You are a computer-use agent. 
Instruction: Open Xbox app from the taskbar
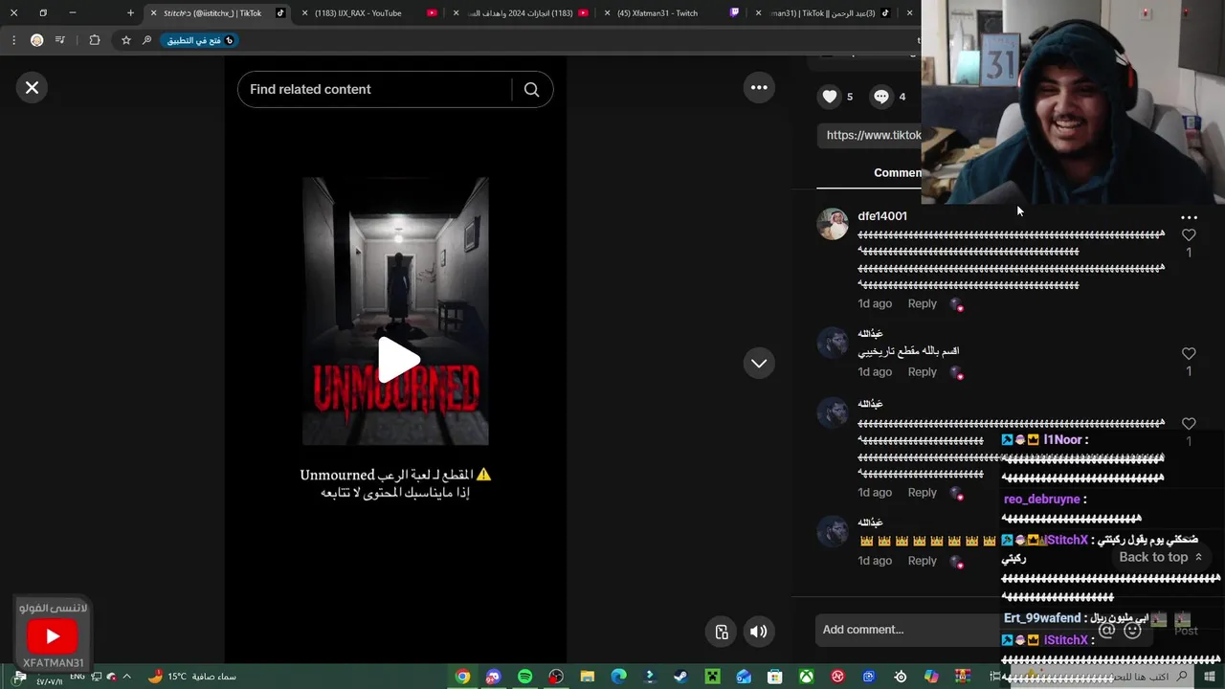(x=807, y=677)
